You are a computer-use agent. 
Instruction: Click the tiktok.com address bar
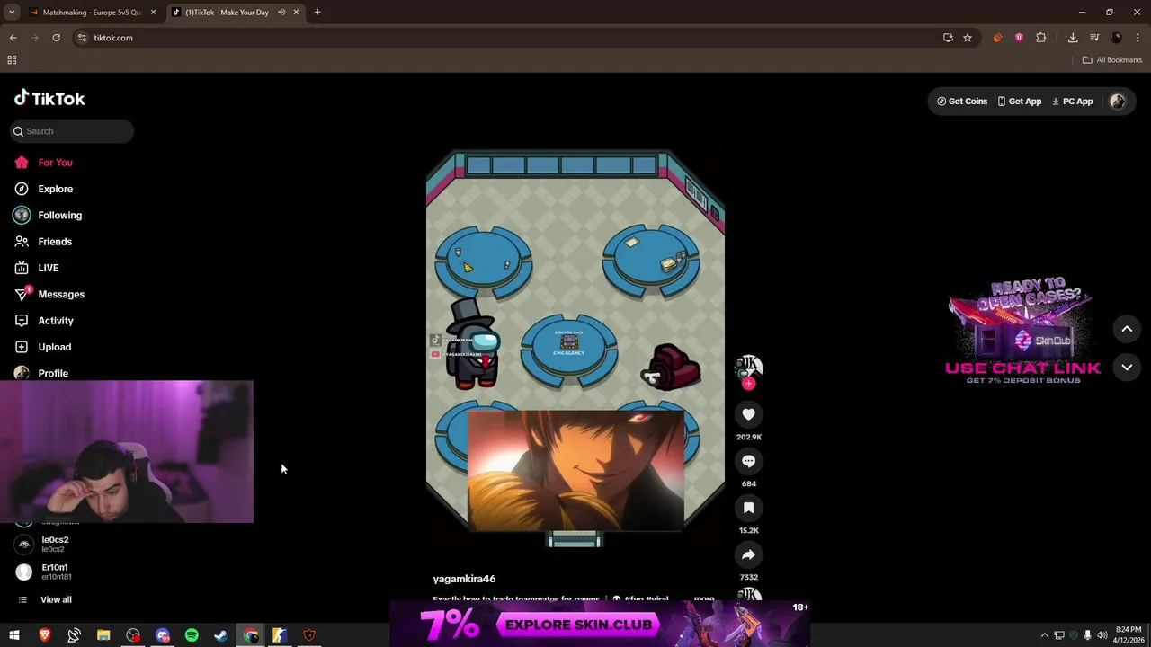[504, 38]
